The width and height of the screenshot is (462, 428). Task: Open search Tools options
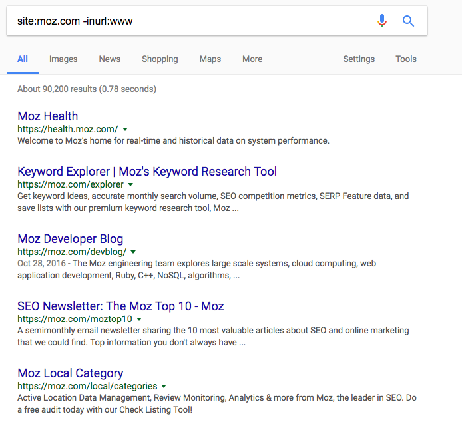tap(405, 59)
